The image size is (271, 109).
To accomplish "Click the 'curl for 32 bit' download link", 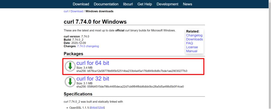I will point(93,79).
